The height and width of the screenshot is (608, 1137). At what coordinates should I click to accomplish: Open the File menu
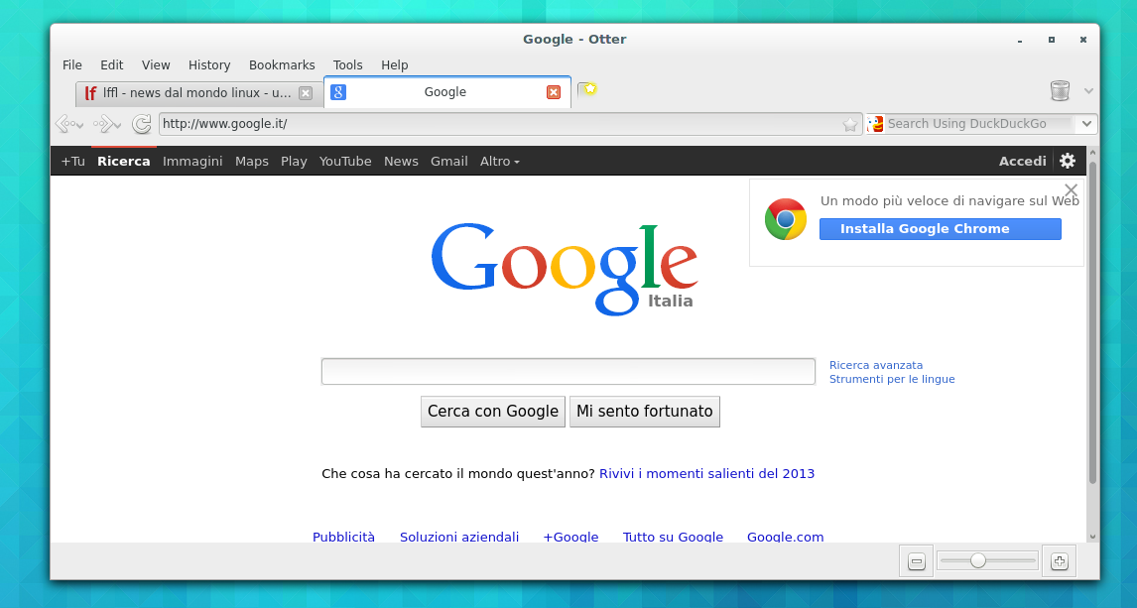coord(71,65)
